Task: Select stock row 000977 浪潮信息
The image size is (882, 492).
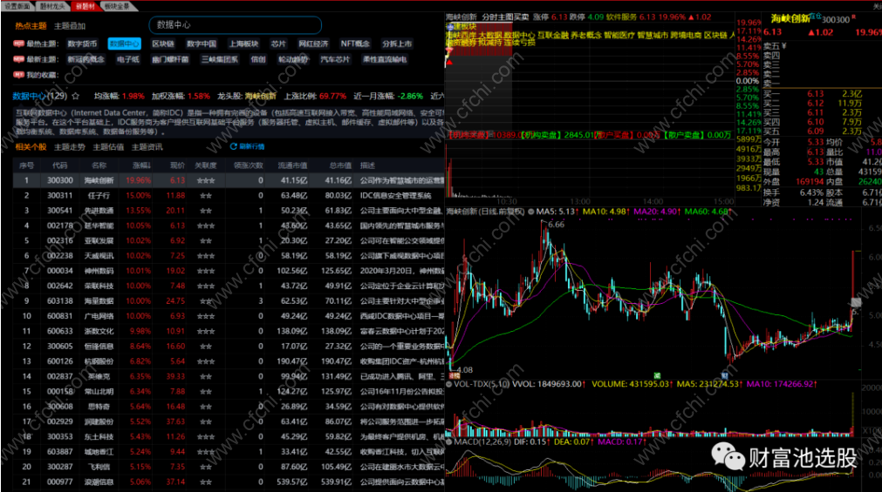Action: coord(229,482)
